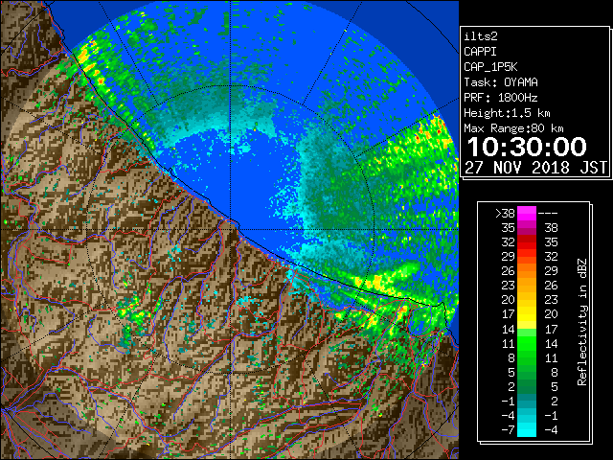Pick the magenta >38 dBZ color band
The image size is (613, 460).
(x=527, y=213)
